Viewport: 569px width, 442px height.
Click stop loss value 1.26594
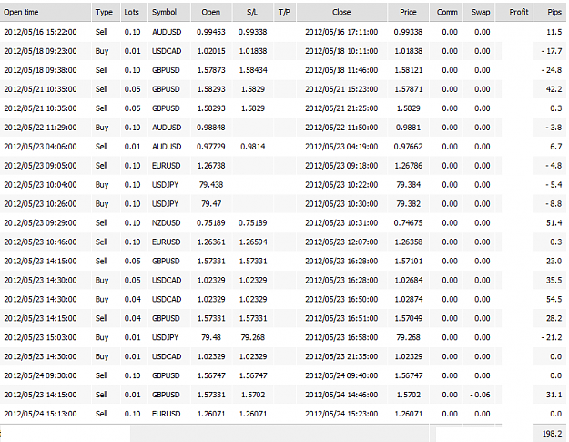[x=253, y=242]
